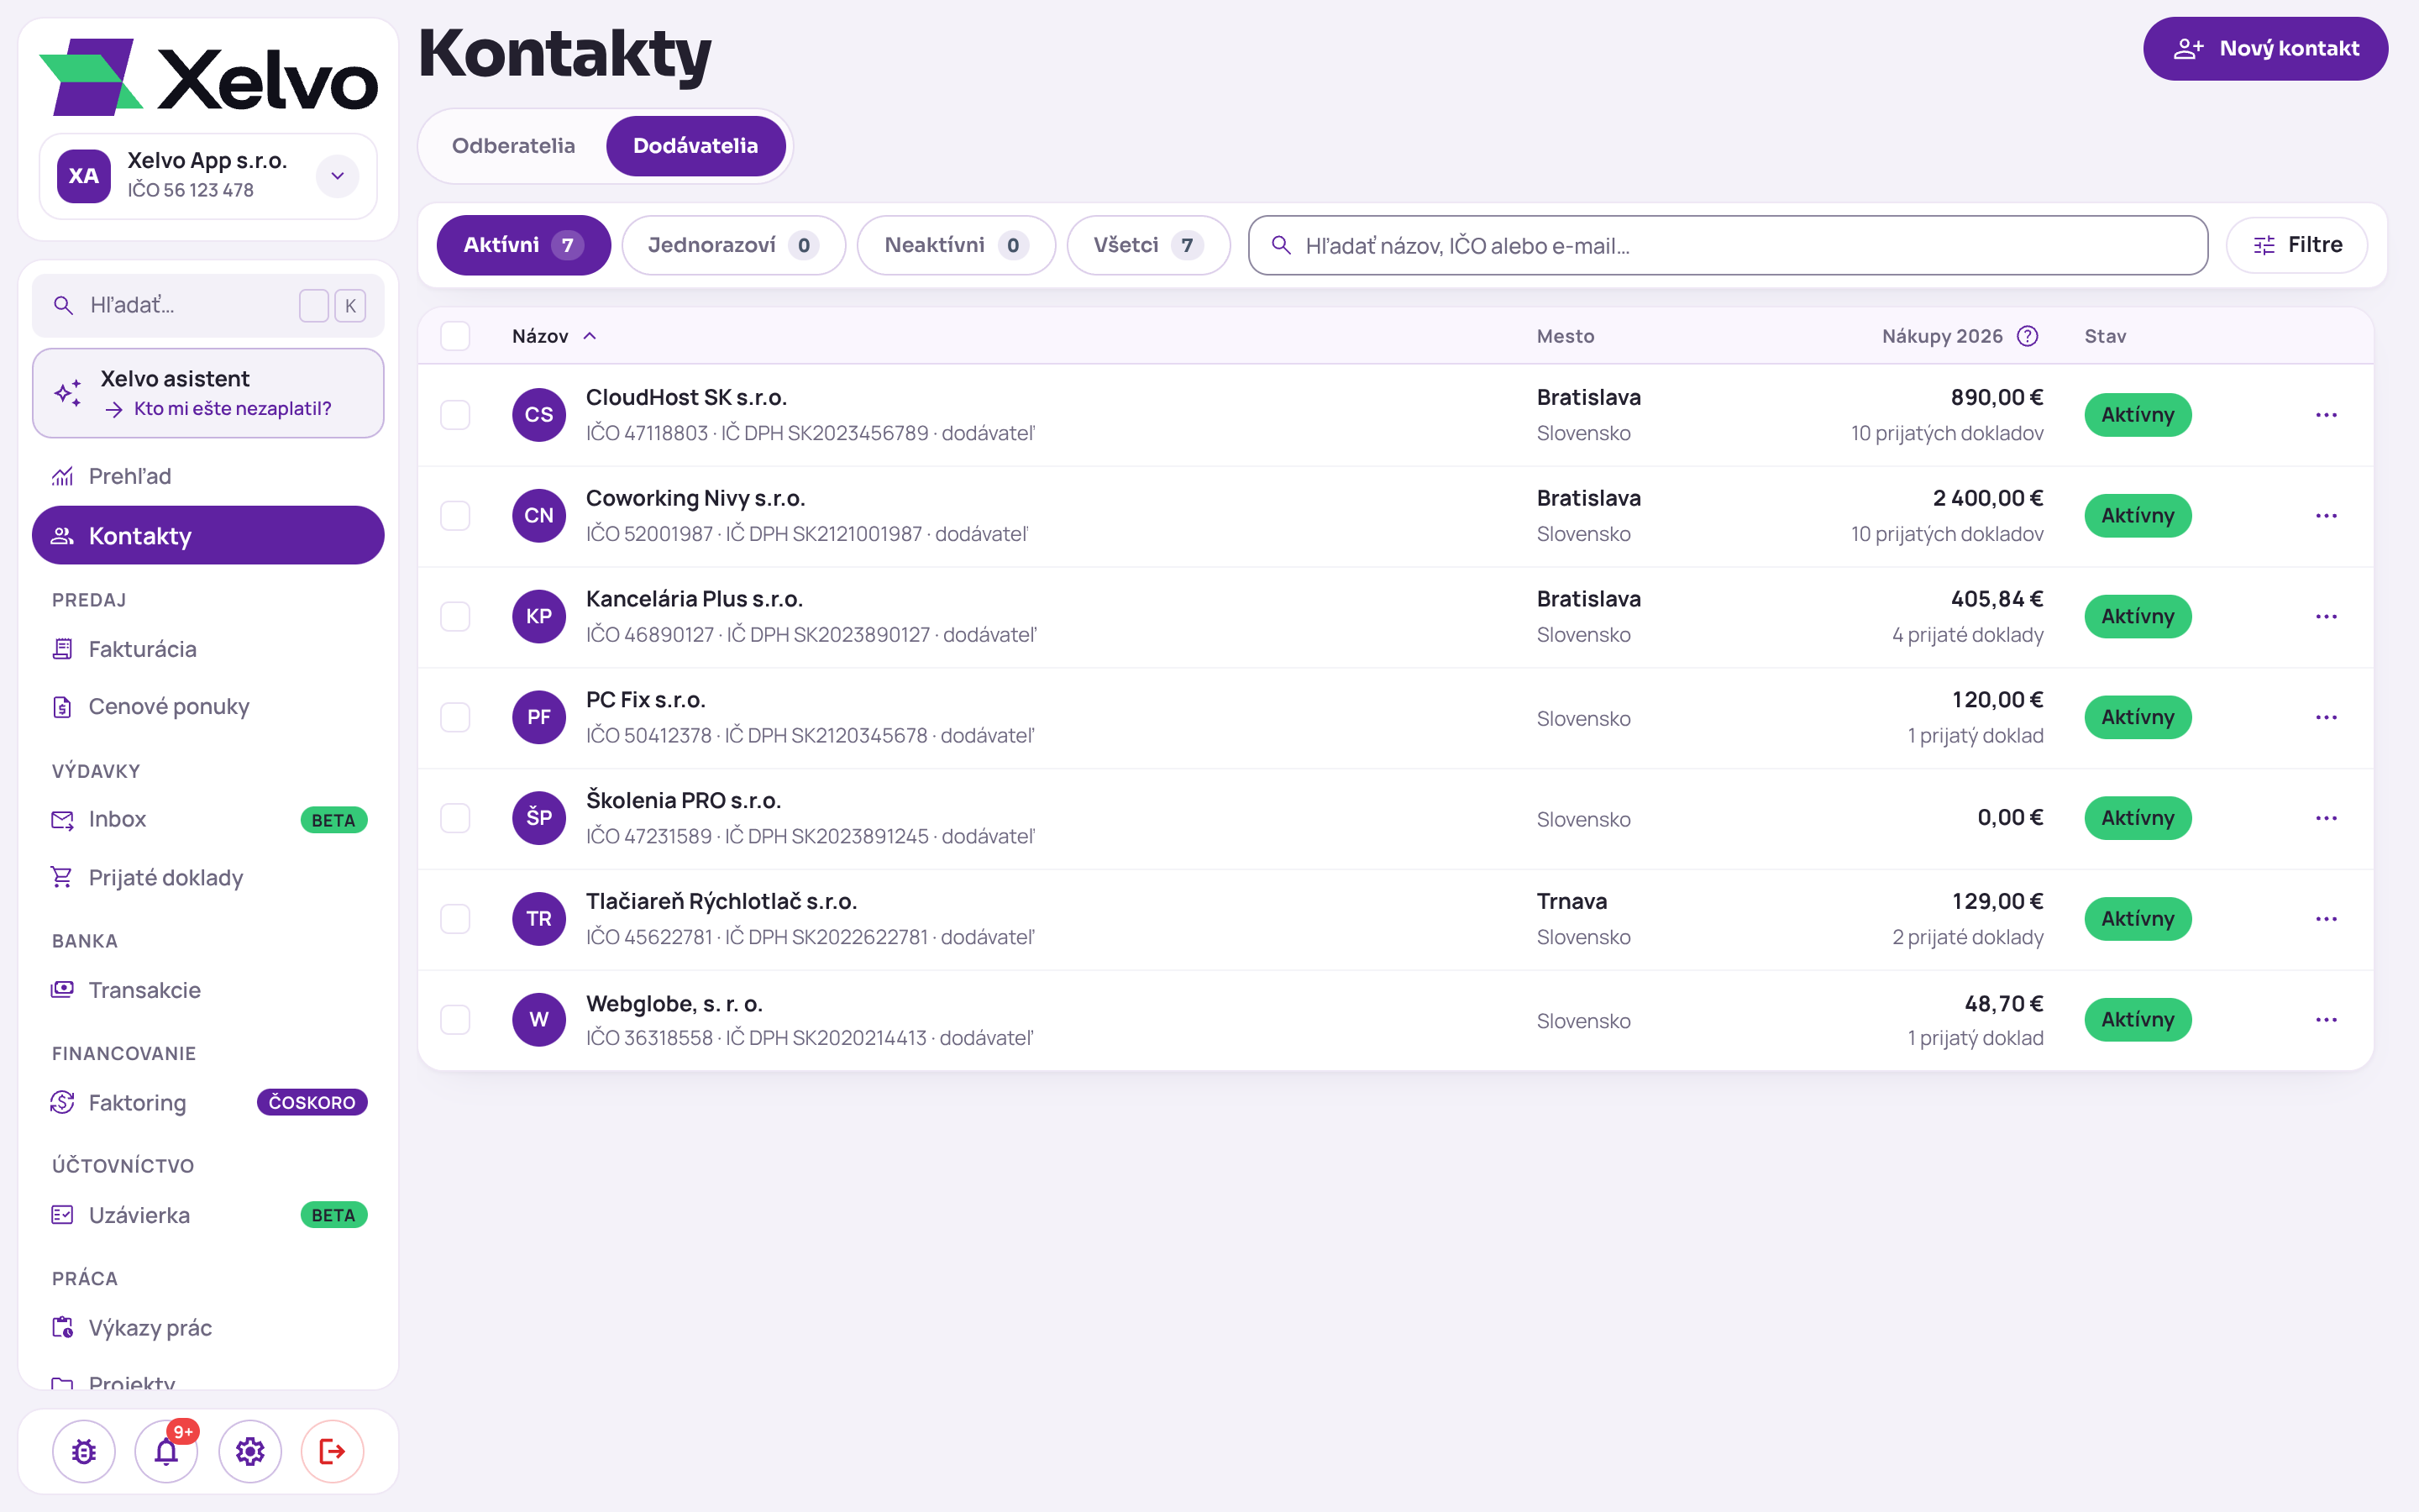
Task: Open Inbox in sidebar
Action: [x=208, y=819]
